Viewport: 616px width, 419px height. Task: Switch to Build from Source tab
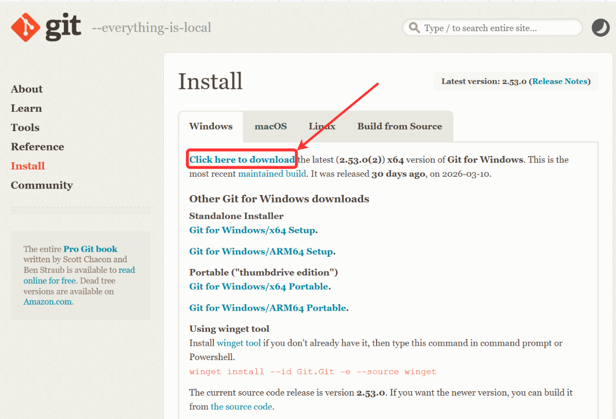(x=399, y=126)
